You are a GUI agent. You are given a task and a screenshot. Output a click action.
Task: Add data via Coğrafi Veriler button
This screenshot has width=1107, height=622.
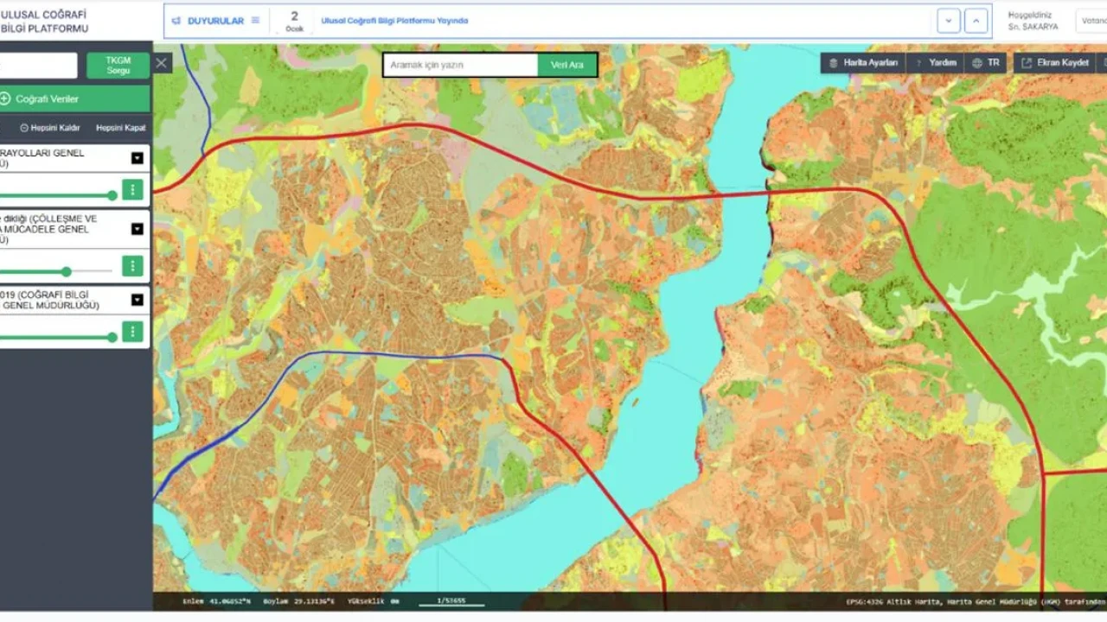tap(74, 98)
